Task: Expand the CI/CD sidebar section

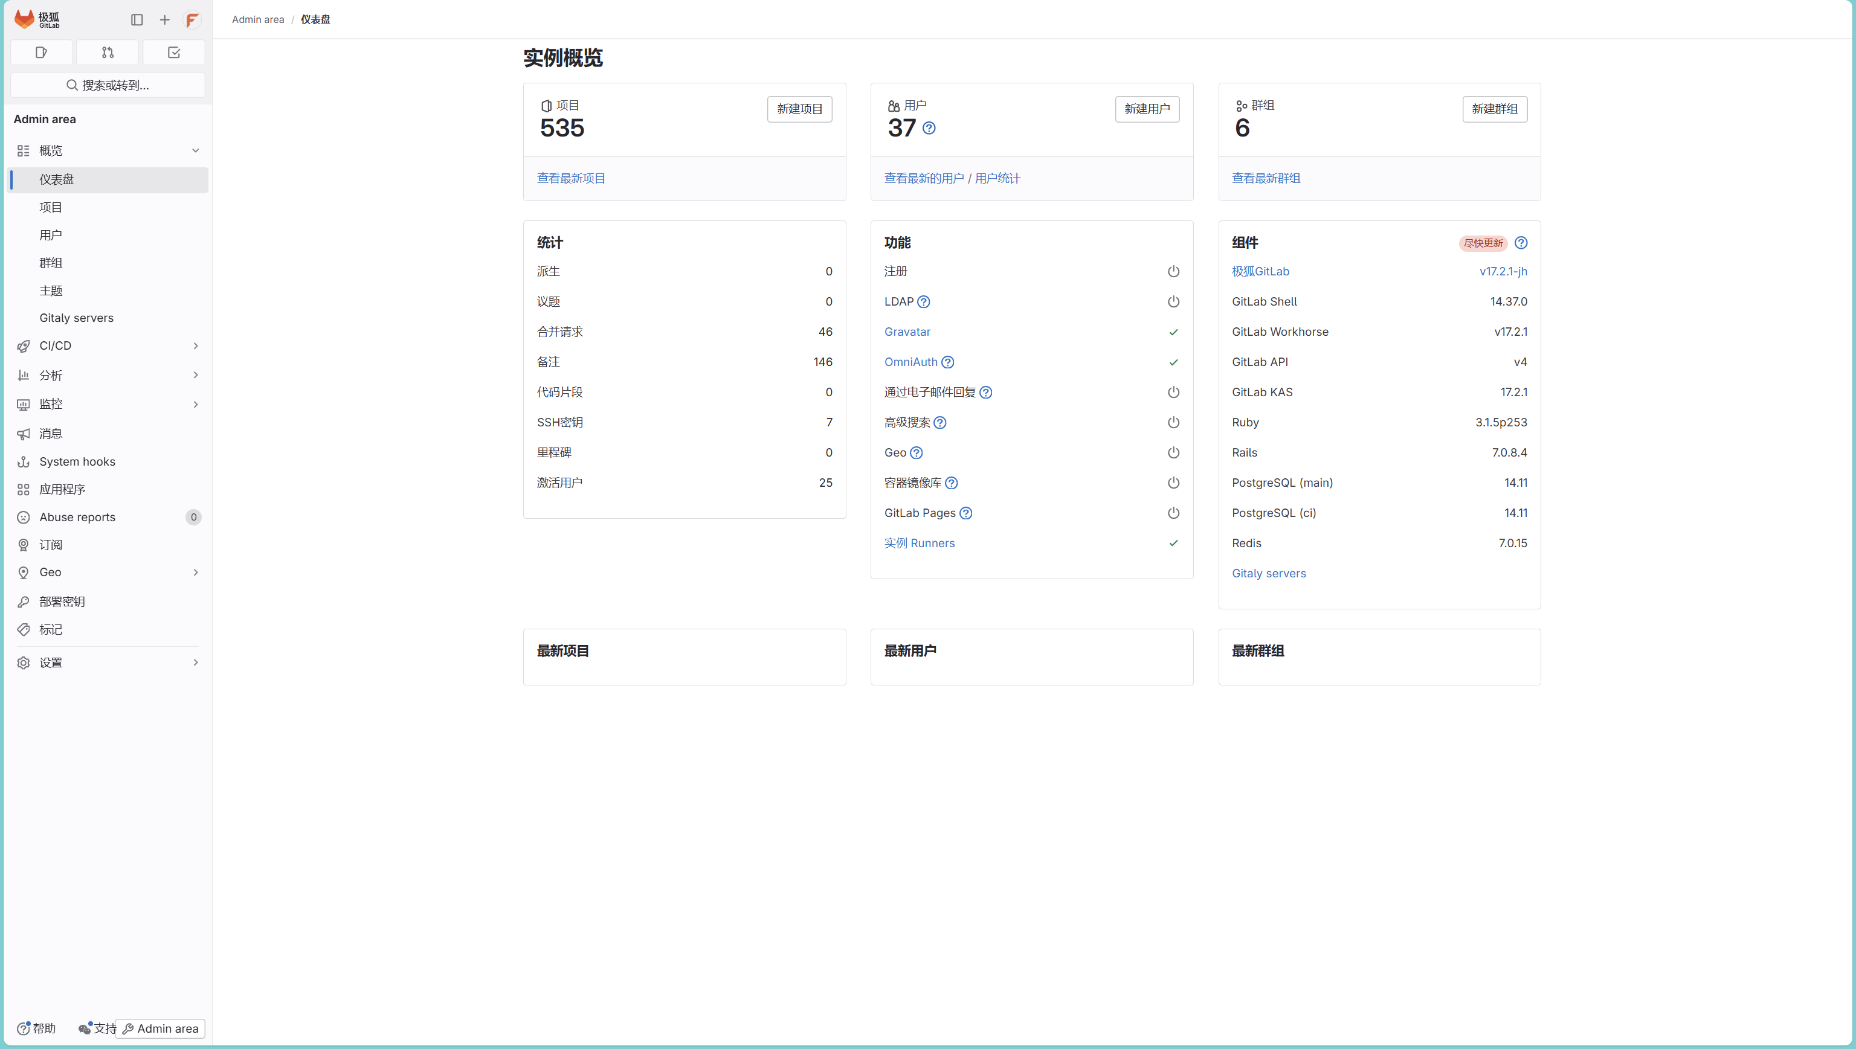Action: (x=108, y=346)
